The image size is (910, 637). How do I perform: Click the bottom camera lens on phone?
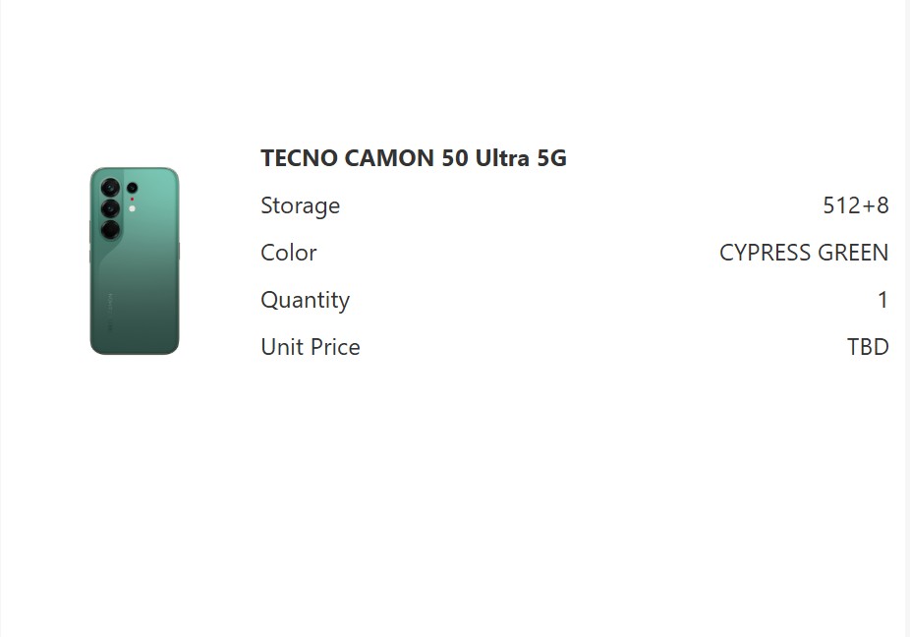coord(110,229)
